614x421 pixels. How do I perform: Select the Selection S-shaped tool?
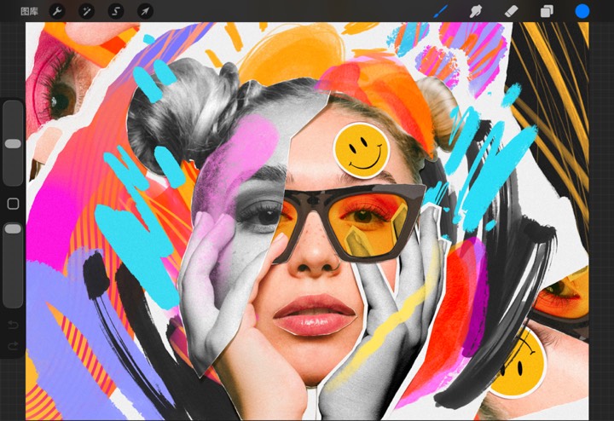(x=116, y=11)
